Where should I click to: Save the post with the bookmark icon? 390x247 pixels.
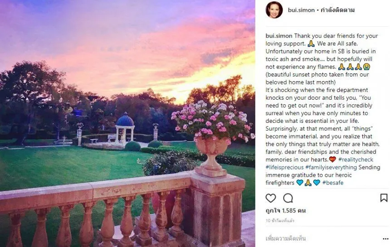[384, 198]
